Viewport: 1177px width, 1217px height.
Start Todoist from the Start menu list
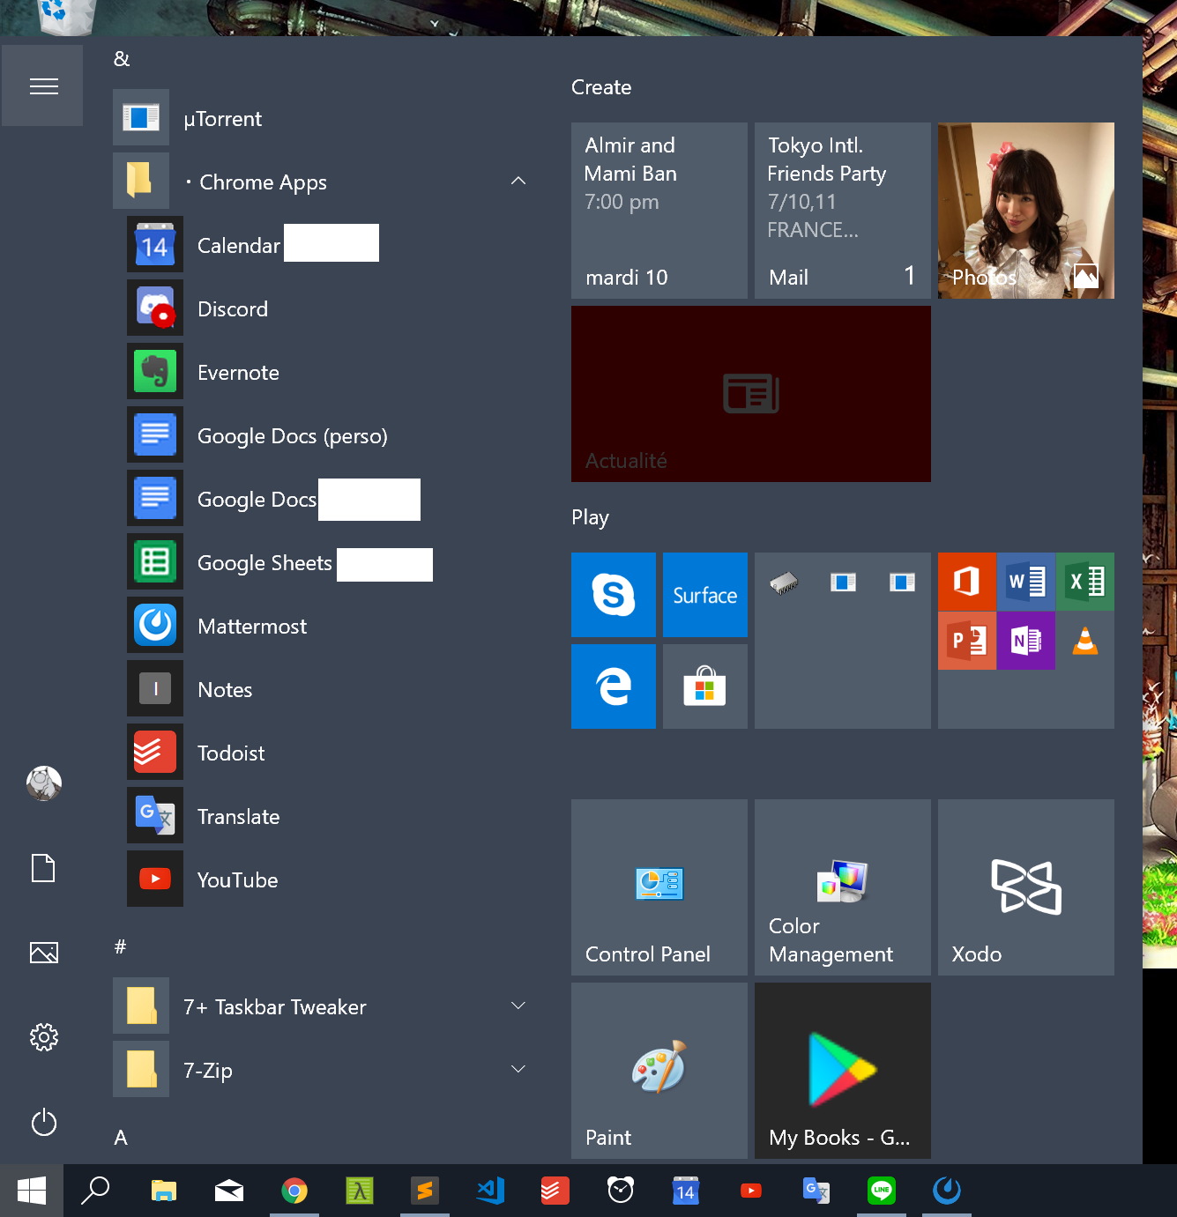click(230, 753)
